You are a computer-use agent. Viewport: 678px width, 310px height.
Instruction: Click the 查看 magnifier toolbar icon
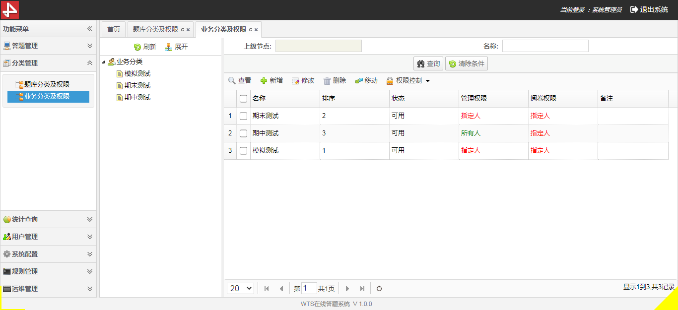click(x=232, y=81)
